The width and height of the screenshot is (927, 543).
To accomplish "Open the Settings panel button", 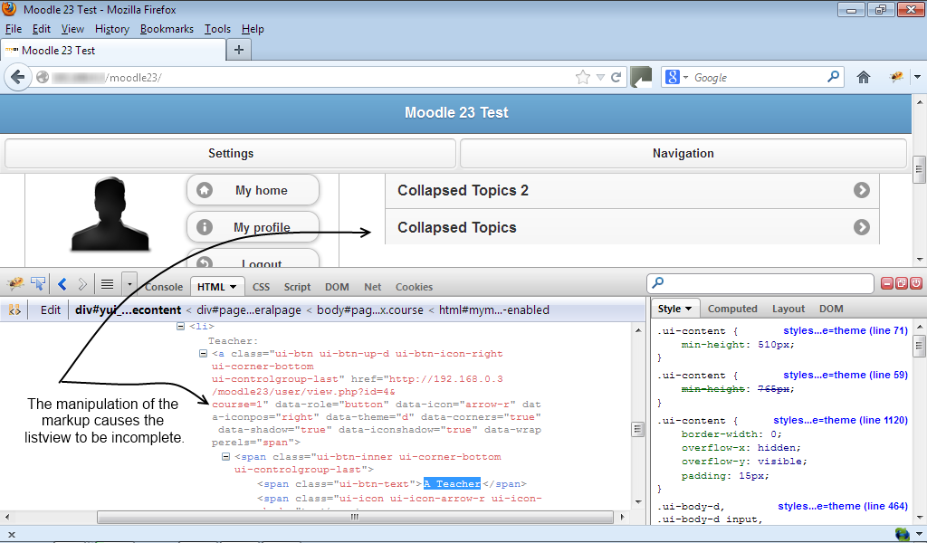I will click(x=231, y=153).
